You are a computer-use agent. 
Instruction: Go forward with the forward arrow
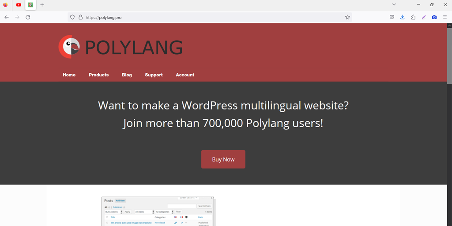click(17, 17)
